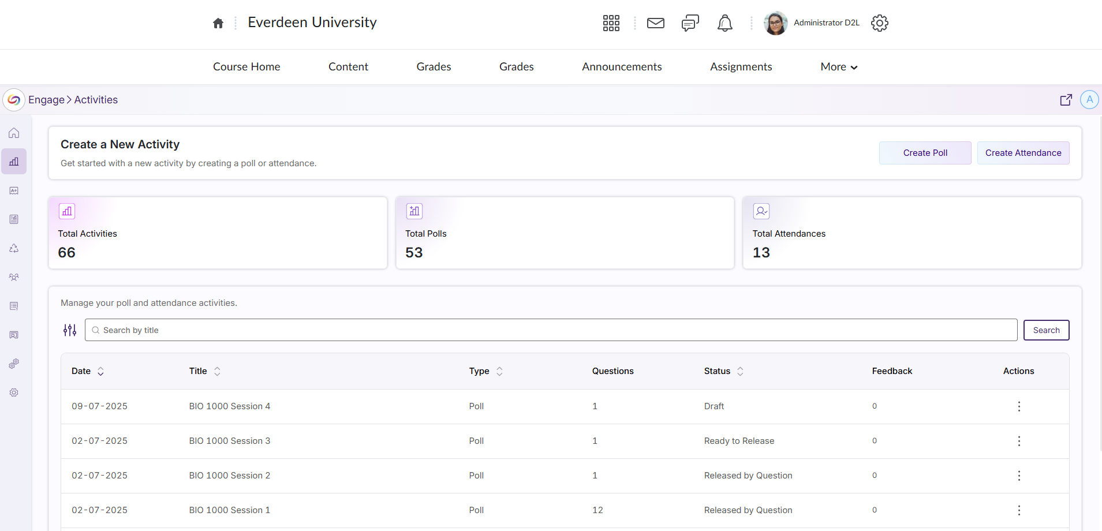Open the Assignments navbar item
Viewport: 1102px width, 531px height.
[x=741, y=67]
